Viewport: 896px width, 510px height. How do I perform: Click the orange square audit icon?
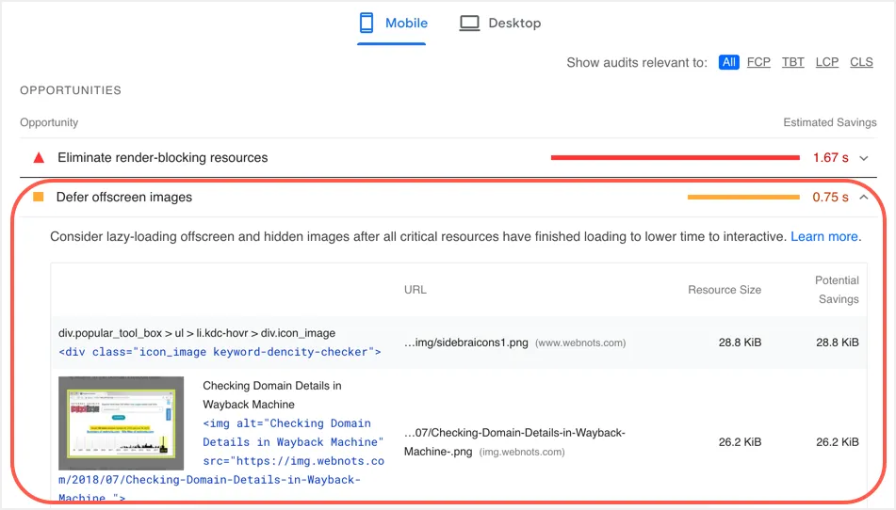tap(39, 198)
